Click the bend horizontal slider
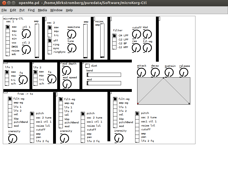228x183 pixels. 104,75
